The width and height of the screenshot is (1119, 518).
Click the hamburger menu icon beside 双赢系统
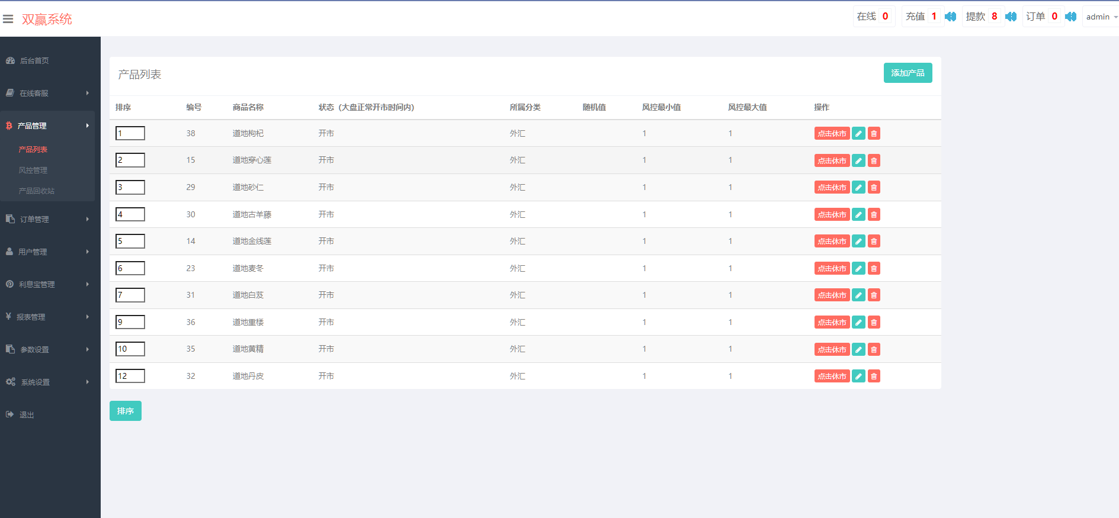pos(8,19)
